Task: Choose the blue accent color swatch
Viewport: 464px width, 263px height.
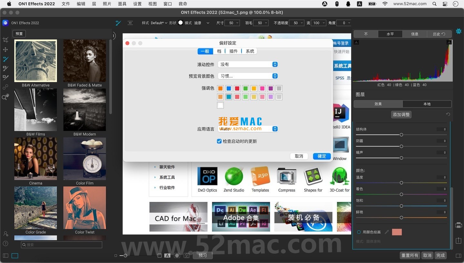Action: [229, 88]
